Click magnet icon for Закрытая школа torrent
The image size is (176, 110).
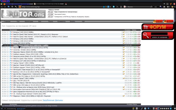click(x=12, y=56)
